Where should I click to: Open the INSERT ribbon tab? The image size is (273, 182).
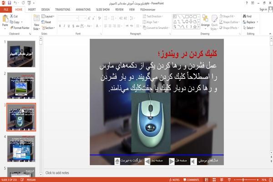(32, 10)
